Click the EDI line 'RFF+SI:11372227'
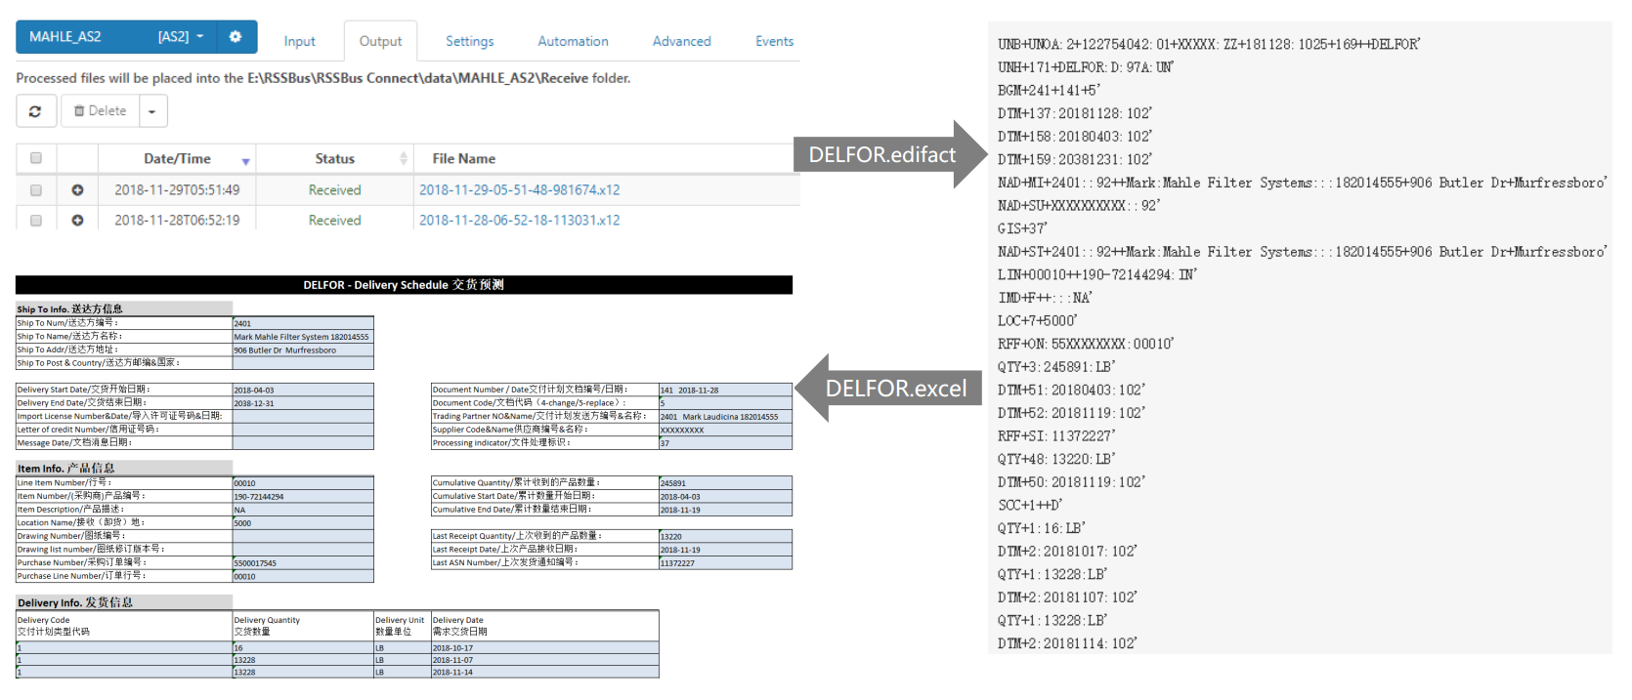Viewport: 1632px width, 700px height. point(1056,436)
